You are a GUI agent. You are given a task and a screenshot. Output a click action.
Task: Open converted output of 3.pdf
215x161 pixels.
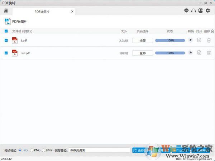[199, 40]
